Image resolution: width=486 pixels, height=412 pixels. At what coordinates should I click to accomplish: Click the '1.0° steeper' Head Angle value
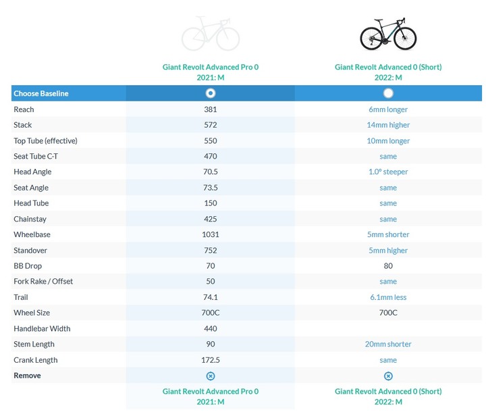click(x=388, y=172)
